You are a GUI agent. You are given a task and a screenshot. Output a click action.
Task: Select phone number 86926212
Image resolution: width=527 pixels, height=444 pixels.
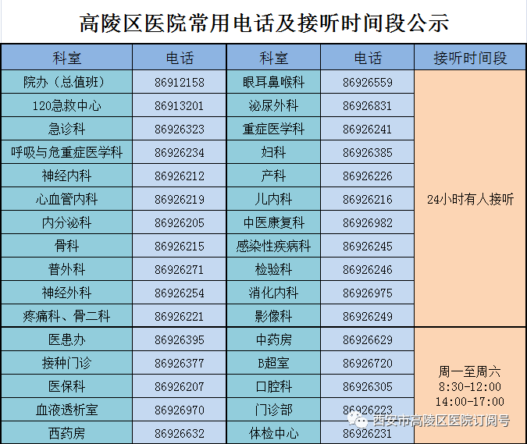[x=180, y=176]
